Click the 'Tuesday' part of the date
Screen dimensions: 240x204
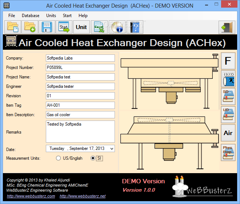(x=57, y=148)
